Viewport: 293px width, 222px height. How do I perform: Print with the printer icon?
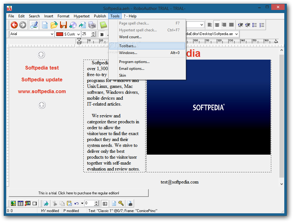(x=92, y=25)
